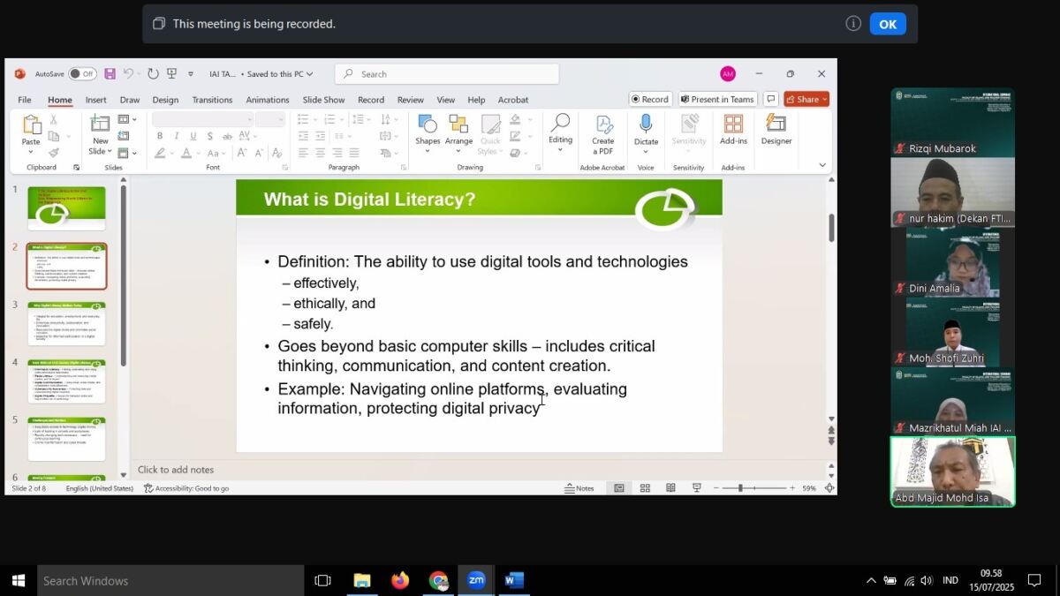
Task: Toggle the AutoSave switch
Action: click(x=82, y=74)
